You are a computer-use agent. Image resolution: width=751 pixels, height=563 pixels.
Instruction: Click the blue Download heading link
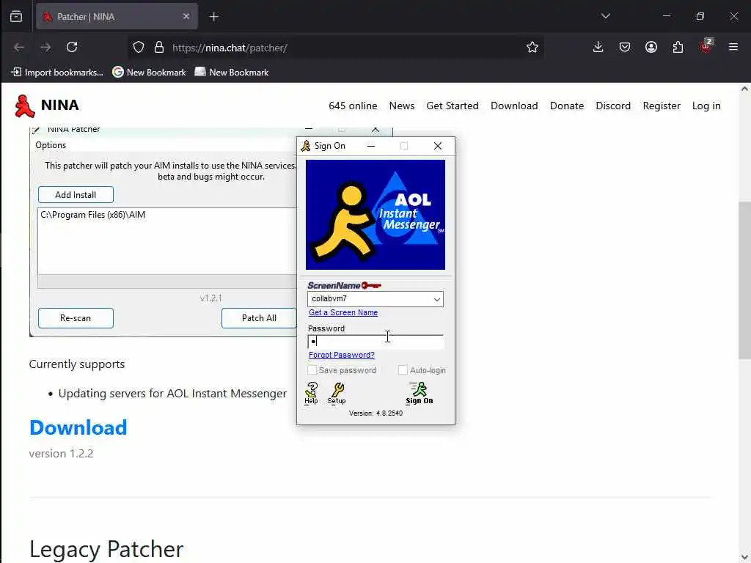[x=78, y=427]
